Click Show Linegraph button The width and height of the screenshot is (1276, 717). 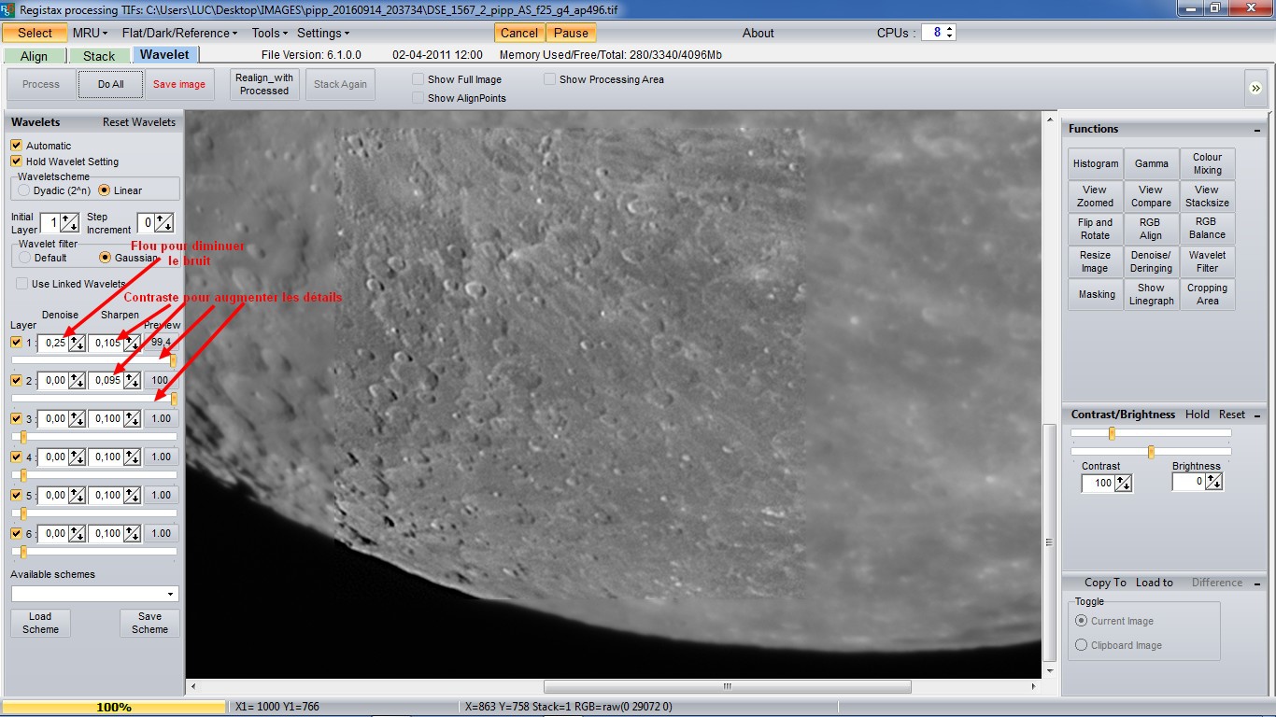click(x=1151, y=294)
